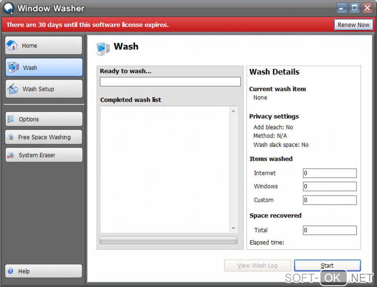377x287 pixels.
Task: Open the Help section
Action: pos(44,271)
